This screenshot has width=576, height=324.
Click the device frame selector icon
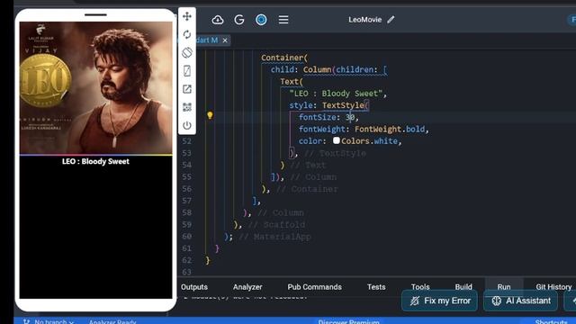pos(187,70)
